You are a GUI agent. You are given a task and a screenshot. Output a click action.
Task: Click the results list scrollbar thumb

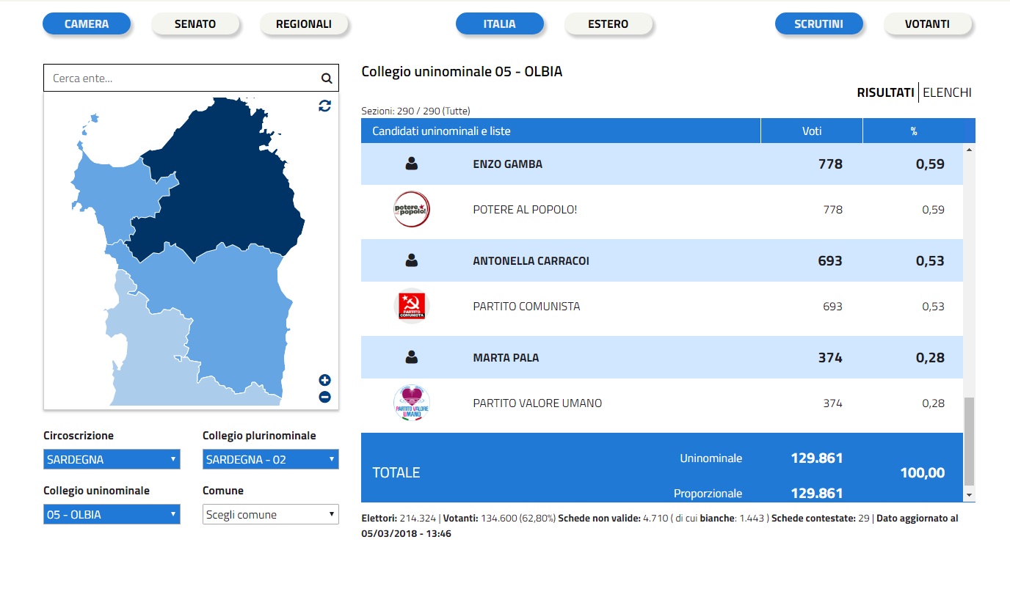[x=969, y=442]
